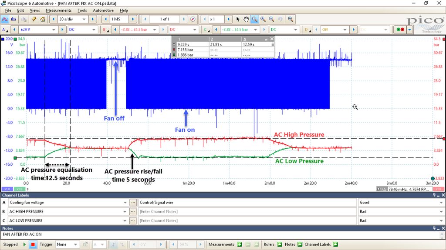
Task: Open the 20 s/div timebase dropdown
Action: click(x=84, y=19)
